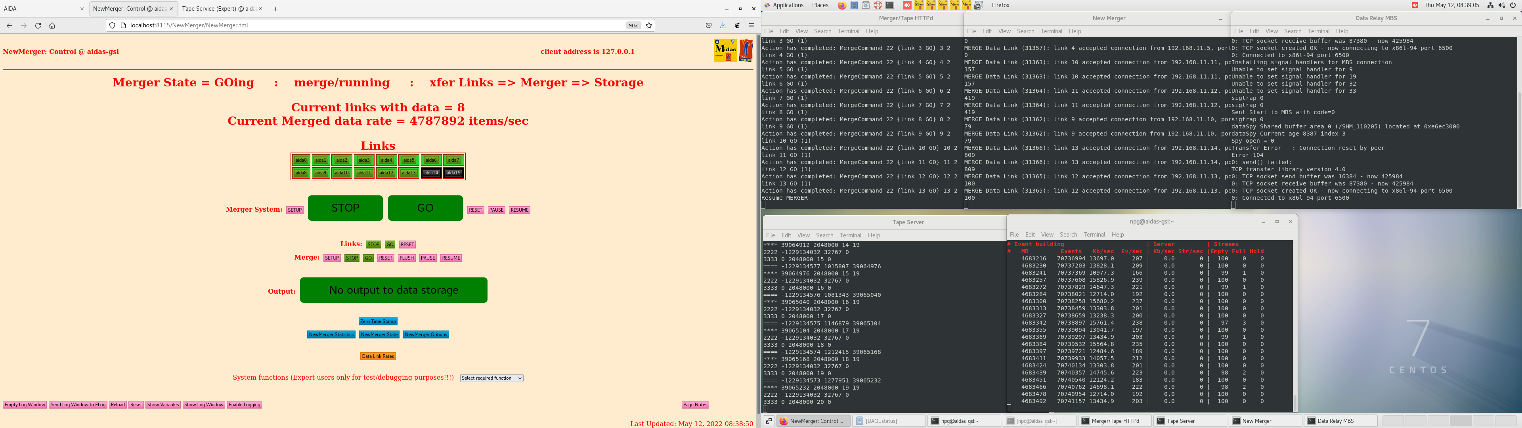Toggle the aida0 link indicator

tap(301, 160)
